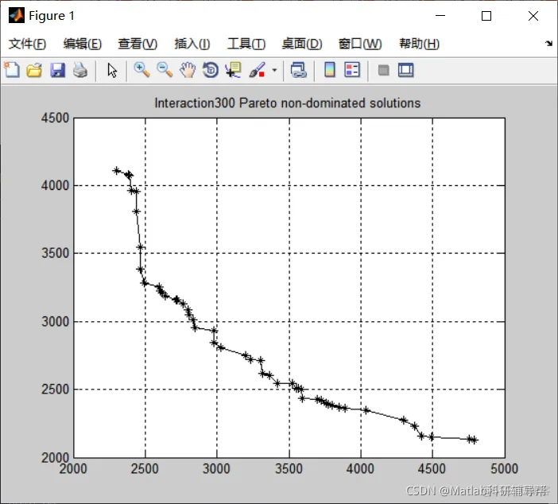Click the dock figure arrow at menu bar right
Screen dimensions: 558x504
click(548, 44)
